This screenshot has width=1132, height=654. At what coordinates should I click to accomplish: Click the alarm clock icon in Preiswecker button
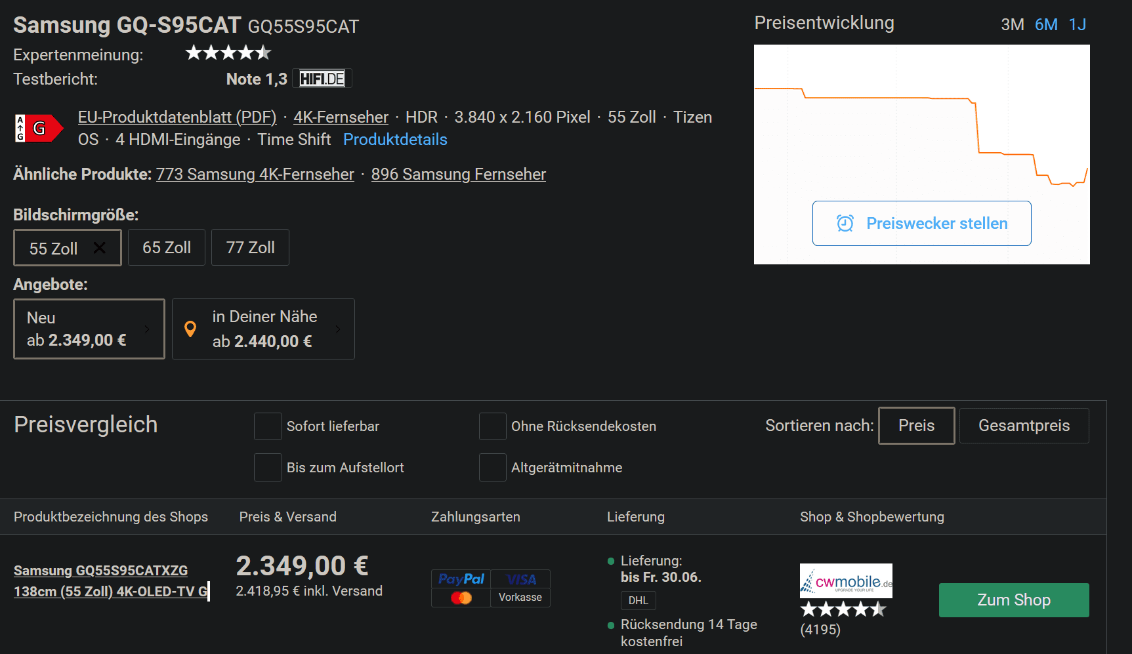(845, 223)
